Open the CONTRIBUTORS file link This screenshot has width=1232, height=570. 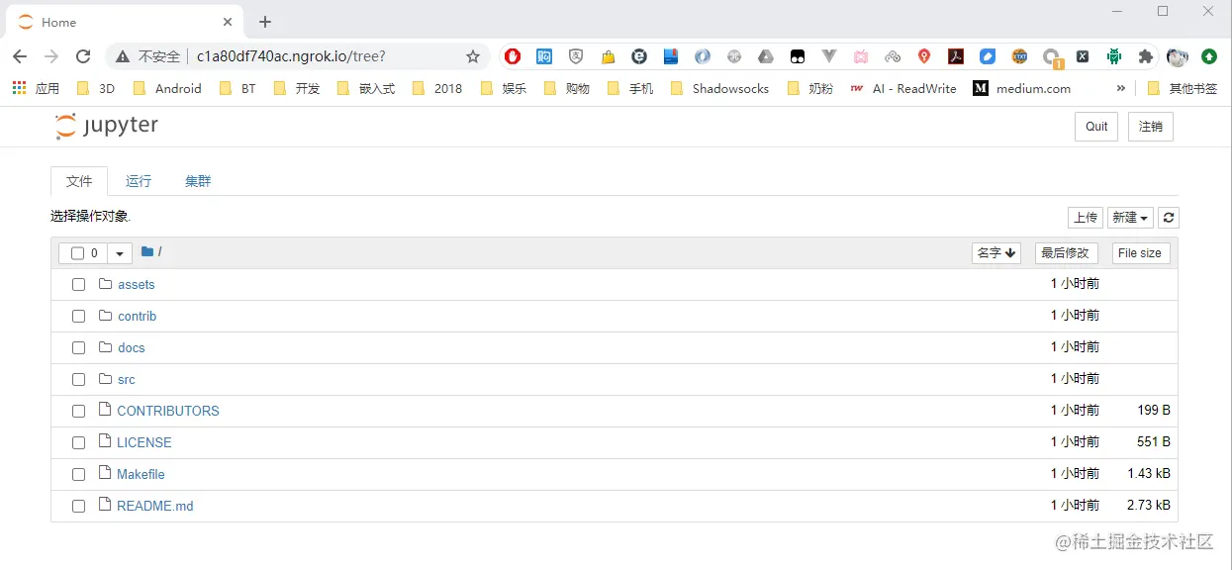click(168, 411)
